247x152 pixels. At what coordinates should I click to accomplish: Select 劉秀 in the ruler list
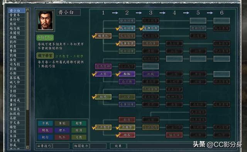click(x=17, y=46)
